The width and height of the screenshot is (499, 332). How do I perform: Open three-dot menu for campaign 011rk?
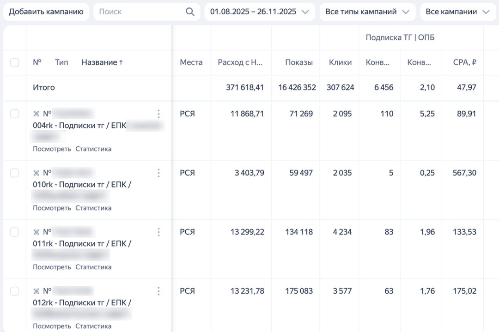tap(158, 232)
